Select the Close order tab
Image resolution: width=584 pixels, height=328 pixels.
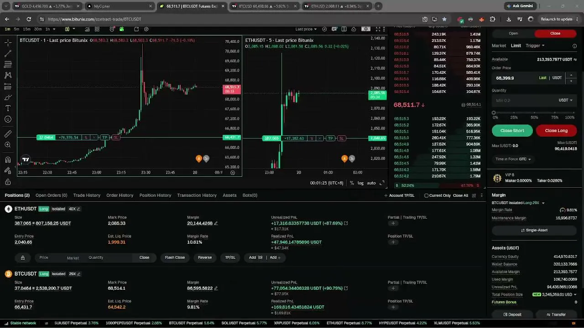click(x=555, y=33)
